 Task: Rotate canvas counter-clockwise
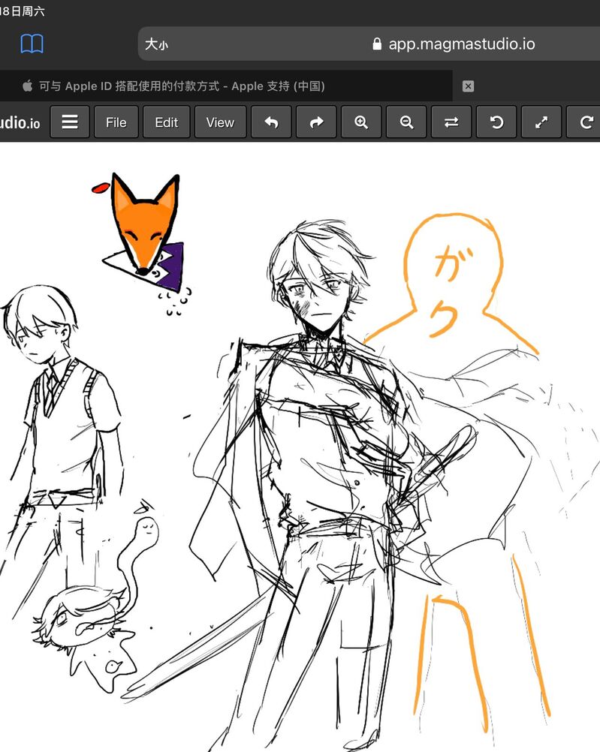496,122
